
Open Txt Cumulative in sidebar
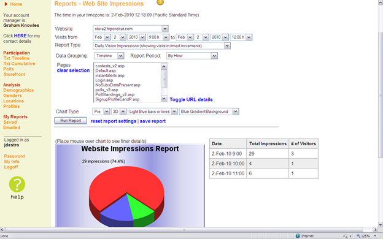click(x=19, y=63)
